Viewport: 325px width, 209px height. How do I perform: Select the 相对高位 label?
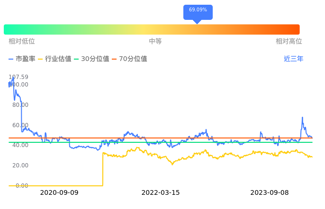click(x=289, y=42)
